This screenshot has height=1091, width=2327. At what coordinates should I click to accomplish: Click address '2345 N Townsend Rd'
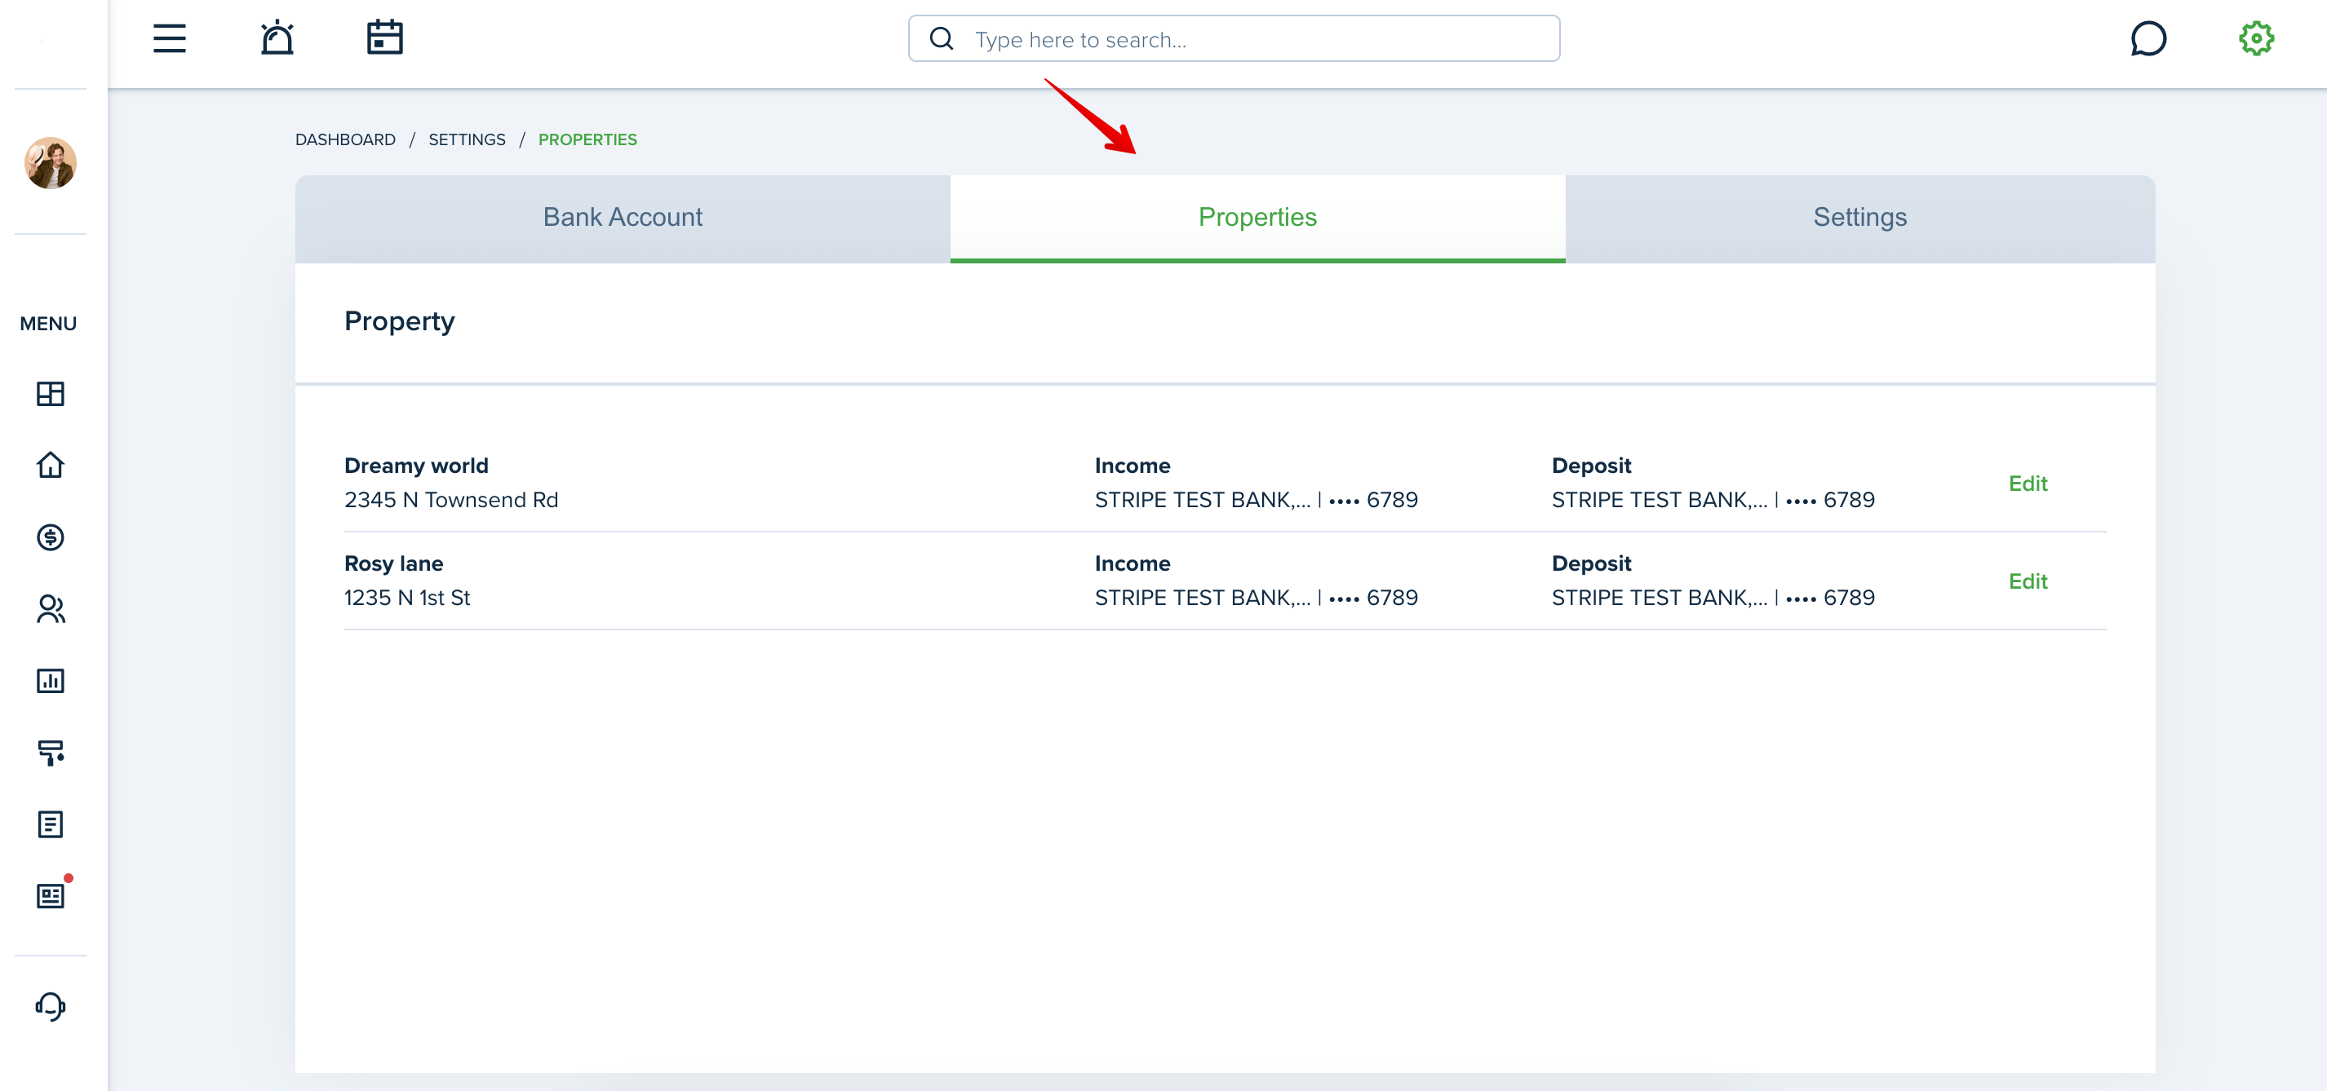(x=452, y=500)
